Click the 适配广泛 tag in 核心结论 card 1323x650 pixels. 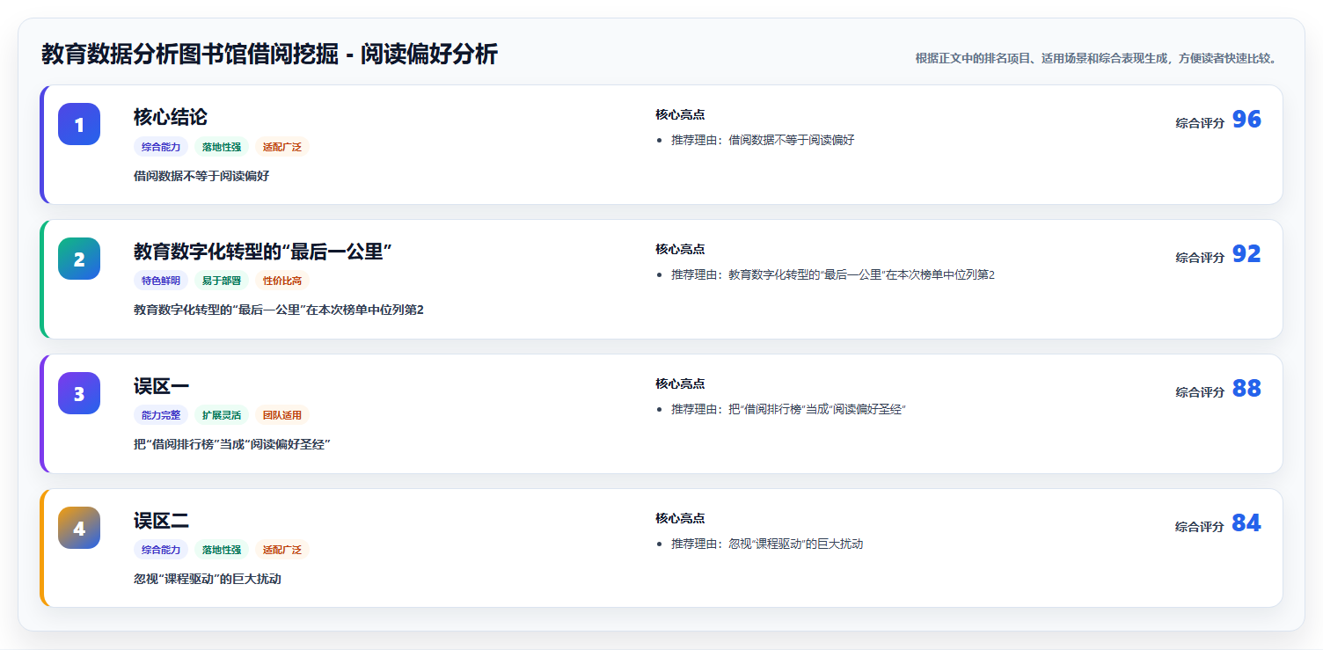[282, 147]
